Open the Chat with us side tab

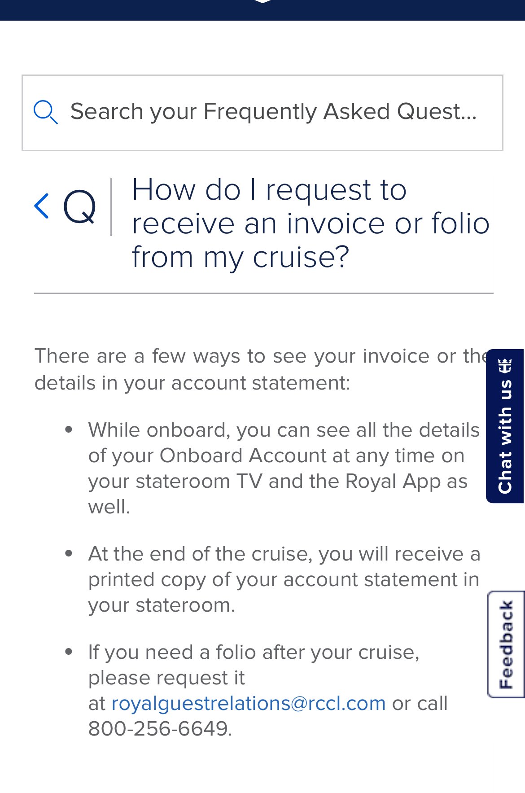505,426
